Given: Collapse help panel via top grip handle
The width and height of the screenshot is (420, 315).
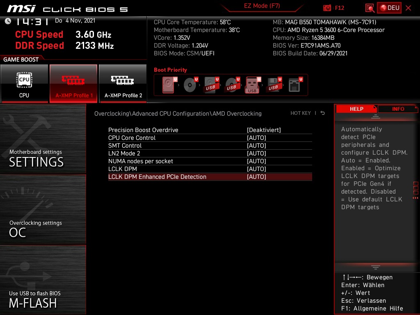Looking at the screenshot, I should click(x=375, y=116).
